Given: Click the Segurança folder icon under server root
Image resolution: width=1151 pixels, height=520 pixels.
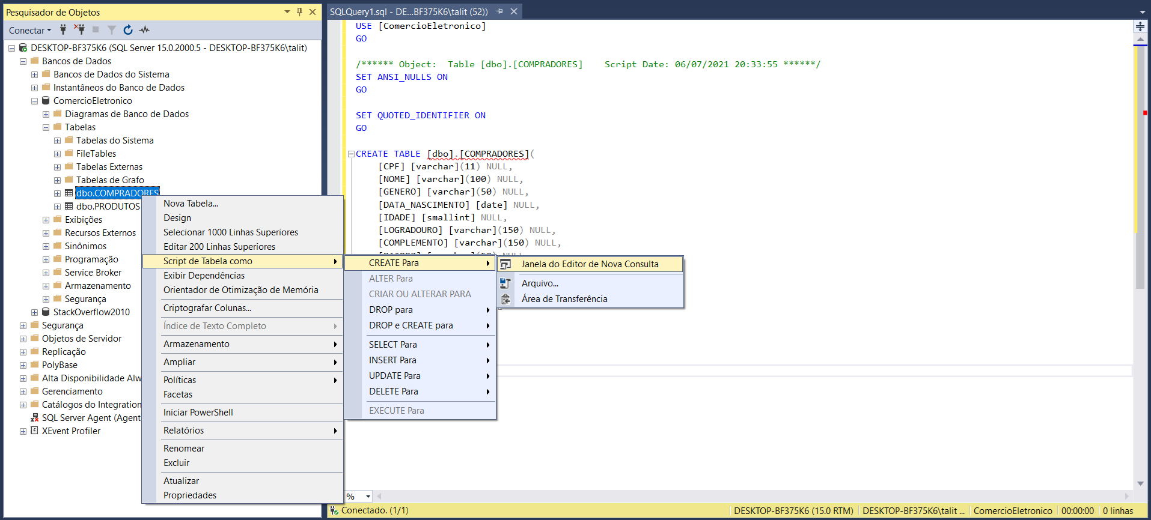Looking at the screenshot, I should tap(34, 325).
